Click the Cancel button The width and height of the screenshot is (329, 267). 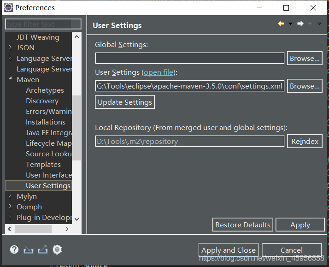tap(292, 250)
